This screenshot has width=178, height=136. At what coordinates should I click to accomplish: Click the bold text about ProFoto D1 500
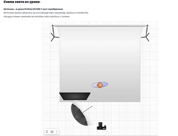[33, 9]
